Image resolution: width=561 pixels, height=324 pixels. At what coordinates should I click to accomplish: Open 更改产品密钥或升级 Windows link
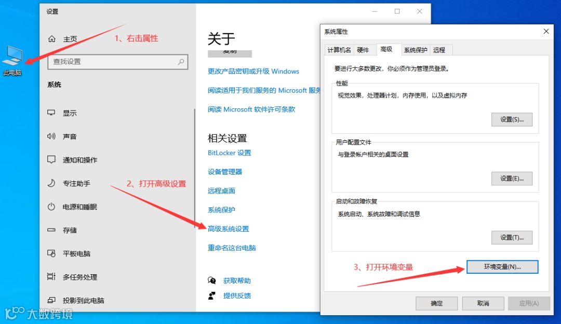(x=253, y=72)
